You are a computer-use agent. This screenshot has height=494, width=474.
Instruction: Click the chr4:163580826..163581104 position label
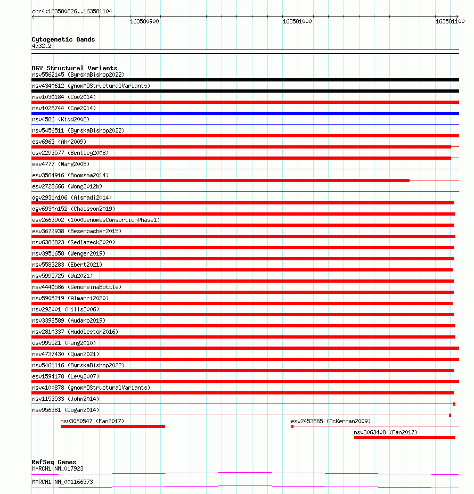point(72,11)
